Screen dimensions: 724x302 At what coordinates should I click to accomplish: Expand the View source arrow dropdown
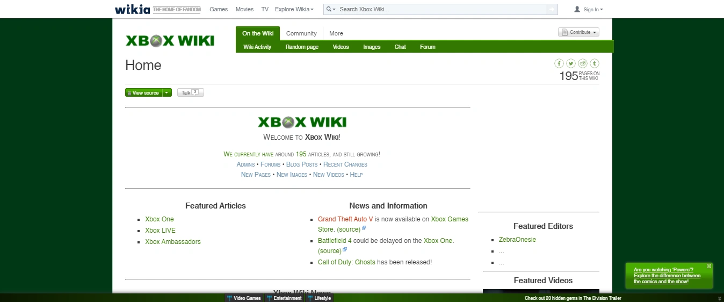167,92
